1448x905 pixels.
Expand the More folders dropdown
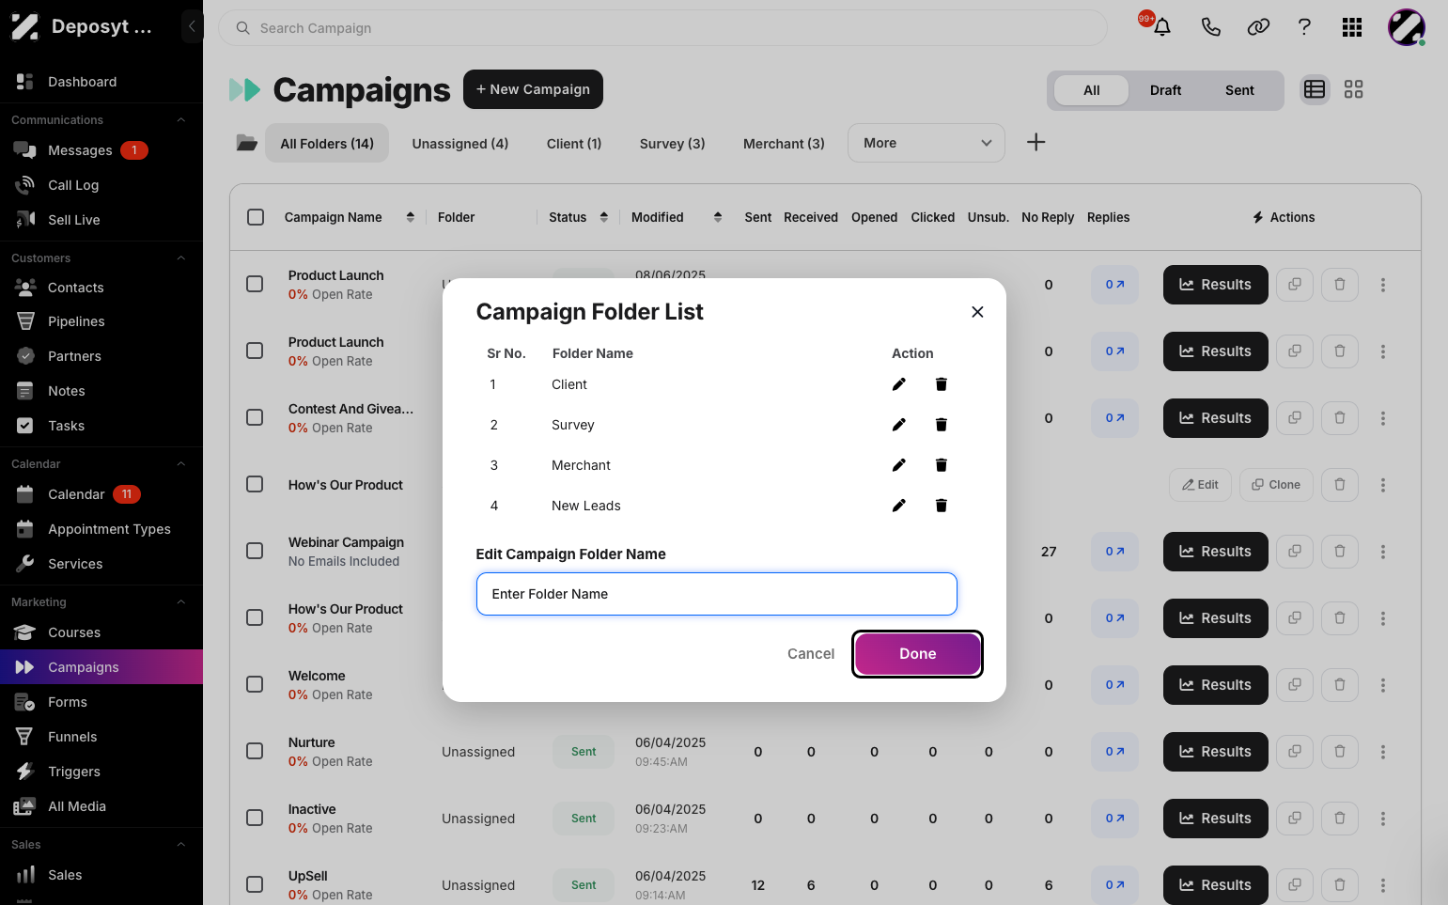click(x=926, y=143)
